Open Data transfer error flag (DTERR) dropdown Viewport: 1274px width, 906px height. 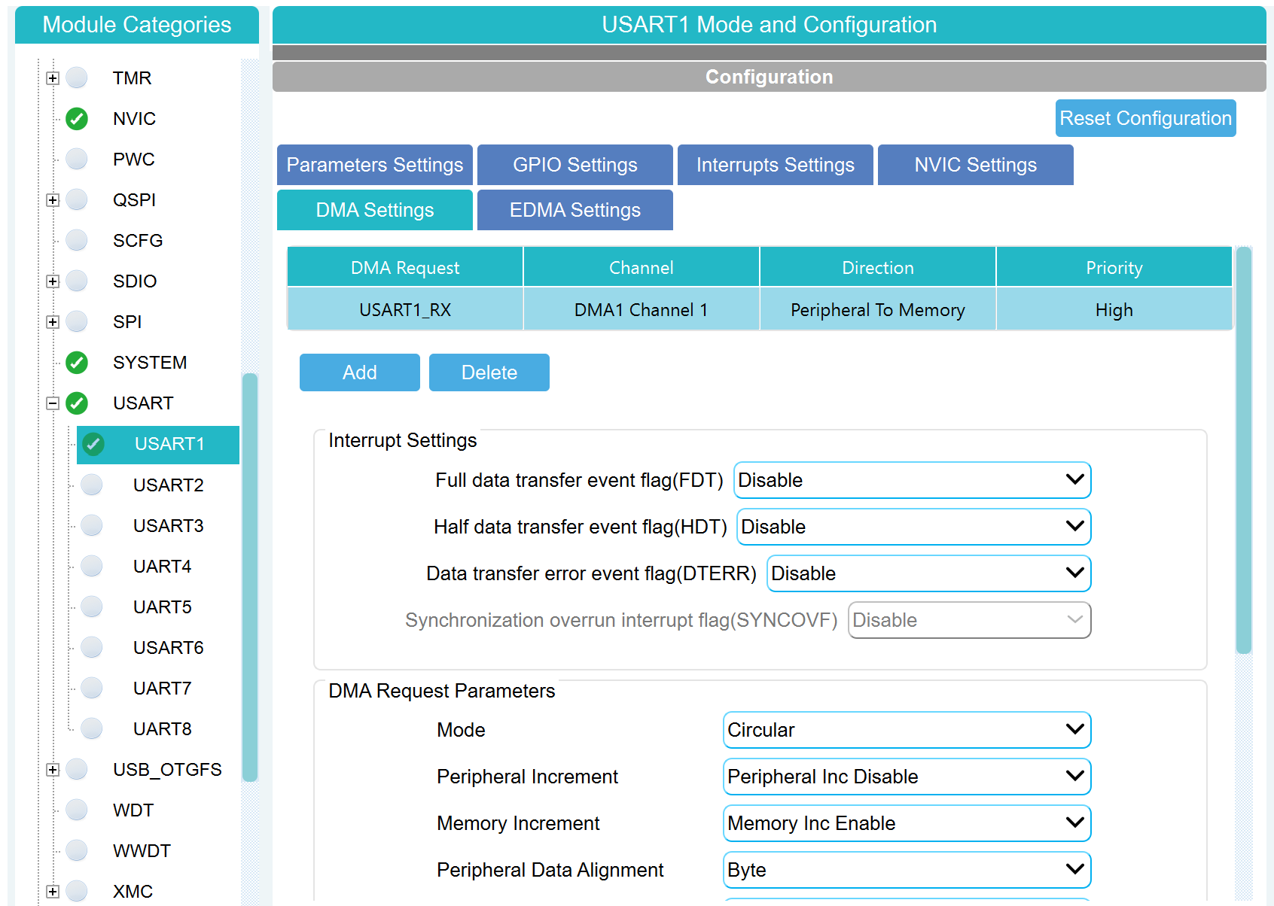[929, 573]
